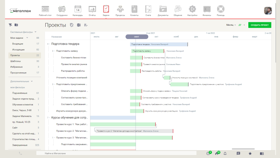Select the Шаблоны filter in the sidebar
Screen dimensions: 280x158
point(15,61)
